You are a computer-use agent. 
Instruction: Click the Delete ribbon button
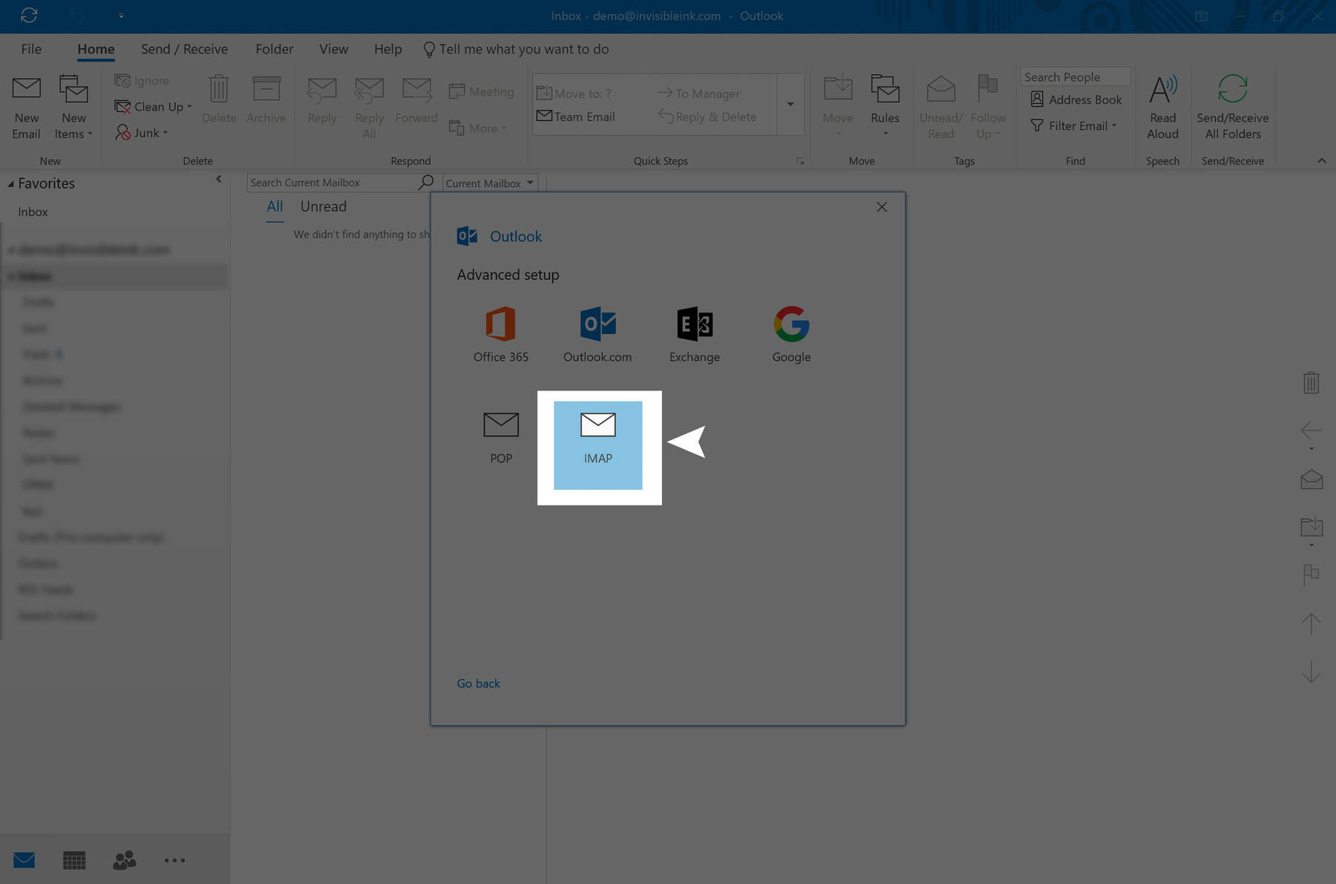click(219, 100)
